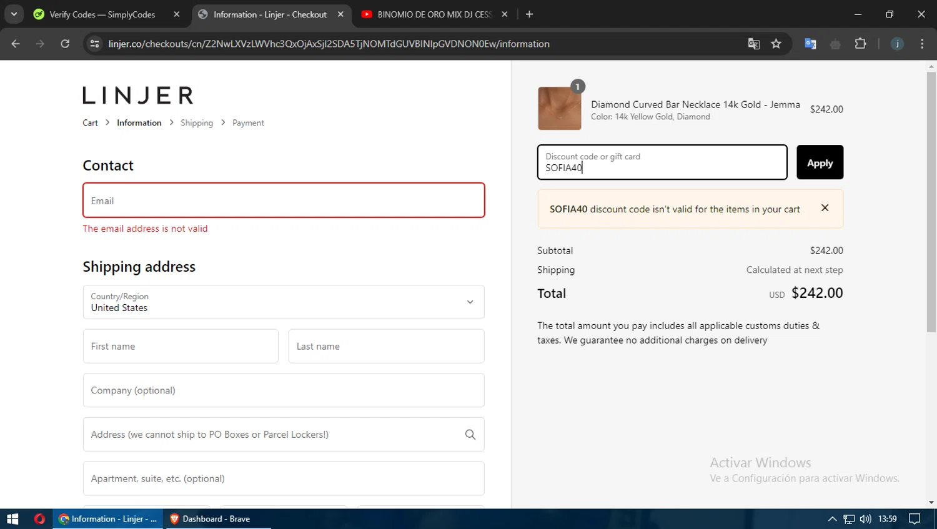Bookmark this page with the star
The image size is (937, 529).
pyautogui.click(x=776, y=44)
